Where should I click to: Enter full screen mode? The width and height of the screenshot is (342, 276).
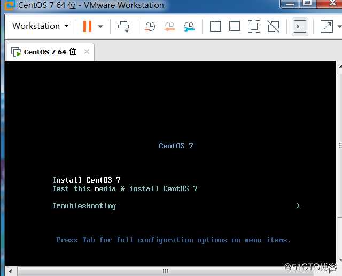click(254, 27)
